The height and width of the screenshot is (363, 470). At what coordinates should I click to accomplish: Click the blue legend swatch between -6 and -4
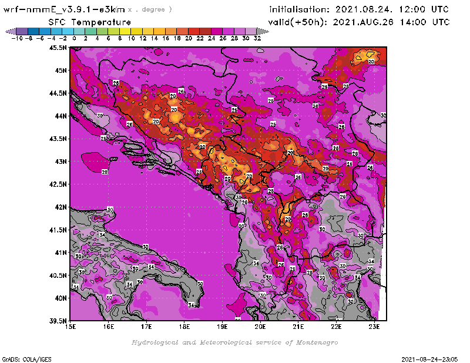[45, 32]
